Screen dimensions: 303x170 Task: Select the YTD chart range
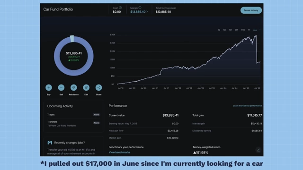[x=243, y=30]
